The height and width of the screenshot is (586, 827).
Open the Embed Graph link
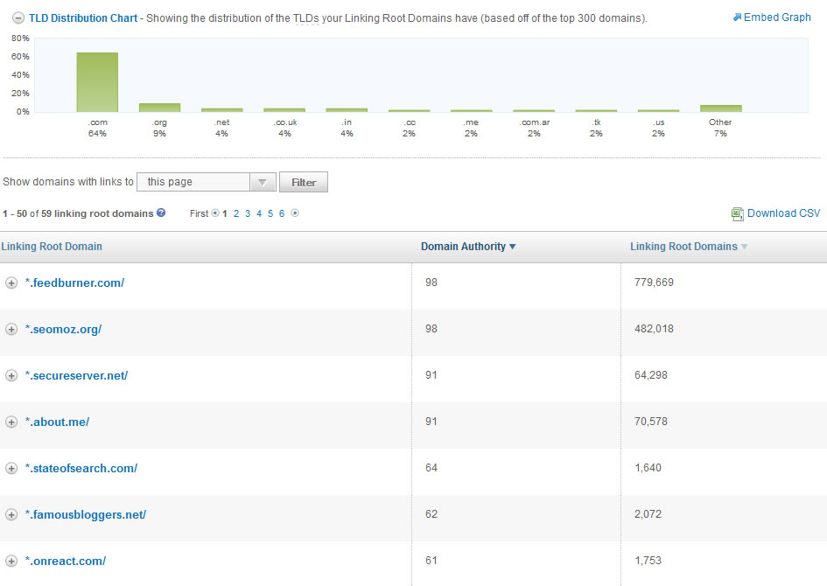point(776,17)
